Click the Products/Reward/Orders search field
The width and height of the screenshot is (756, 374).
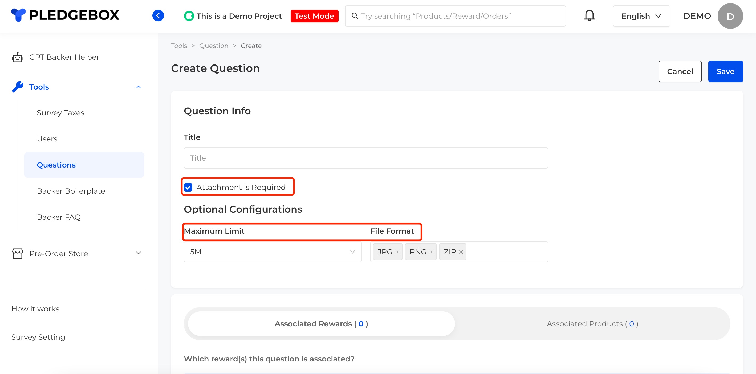click(x=455, y=16)
